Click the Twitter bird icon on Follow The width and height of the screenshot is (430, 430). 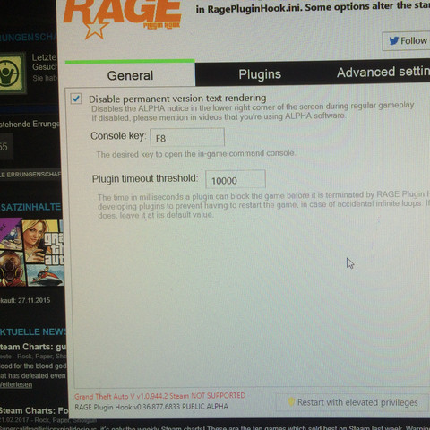[394, 40]
